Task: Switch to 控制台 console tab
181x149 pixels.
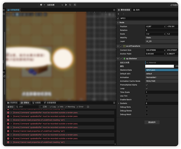Action: (25, 103)
